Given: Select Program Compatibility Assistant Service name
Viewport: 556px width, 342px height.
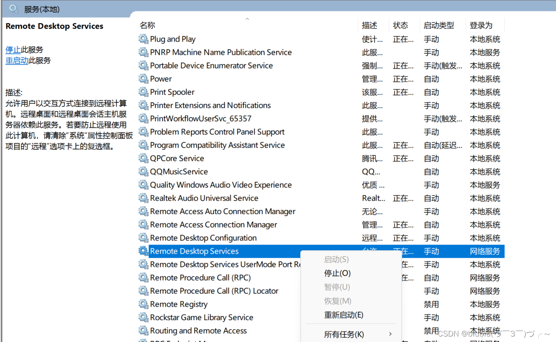Looking at the screenshot, I should click(x=217, y=145).
